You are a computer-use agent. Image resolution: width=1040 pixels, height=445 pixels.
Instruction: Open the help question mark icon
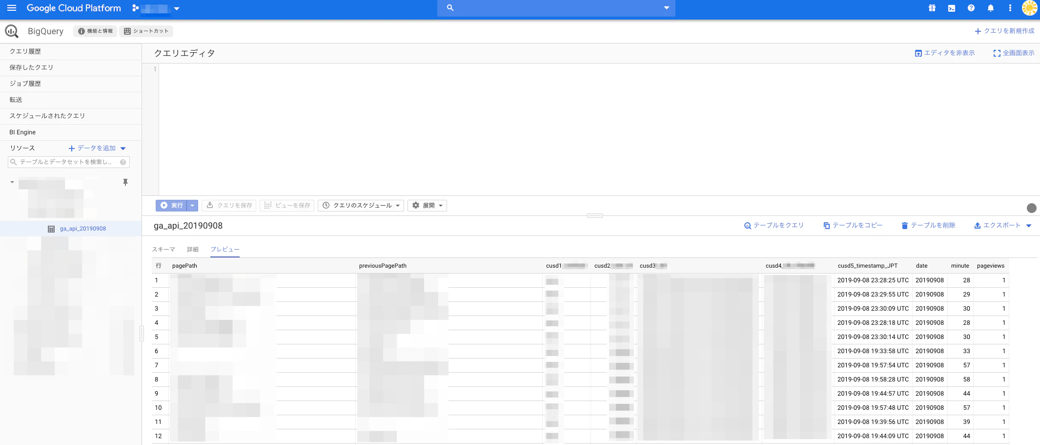tap(971, 8)
